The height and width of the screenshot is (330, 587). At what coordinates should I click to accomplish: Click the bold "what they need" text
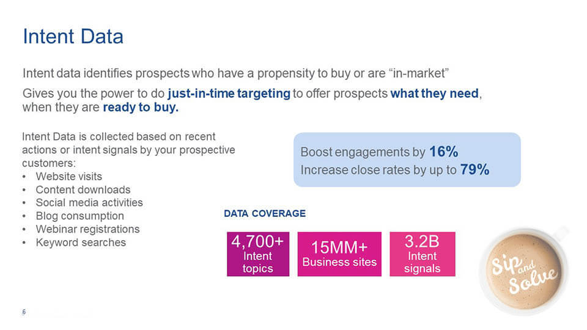click(x=434, y=94)
